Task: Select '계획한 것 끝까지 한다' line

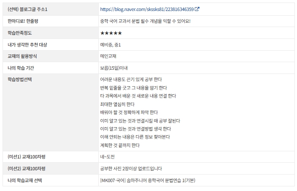Action: pyautogui.click(x=120, y=145)
